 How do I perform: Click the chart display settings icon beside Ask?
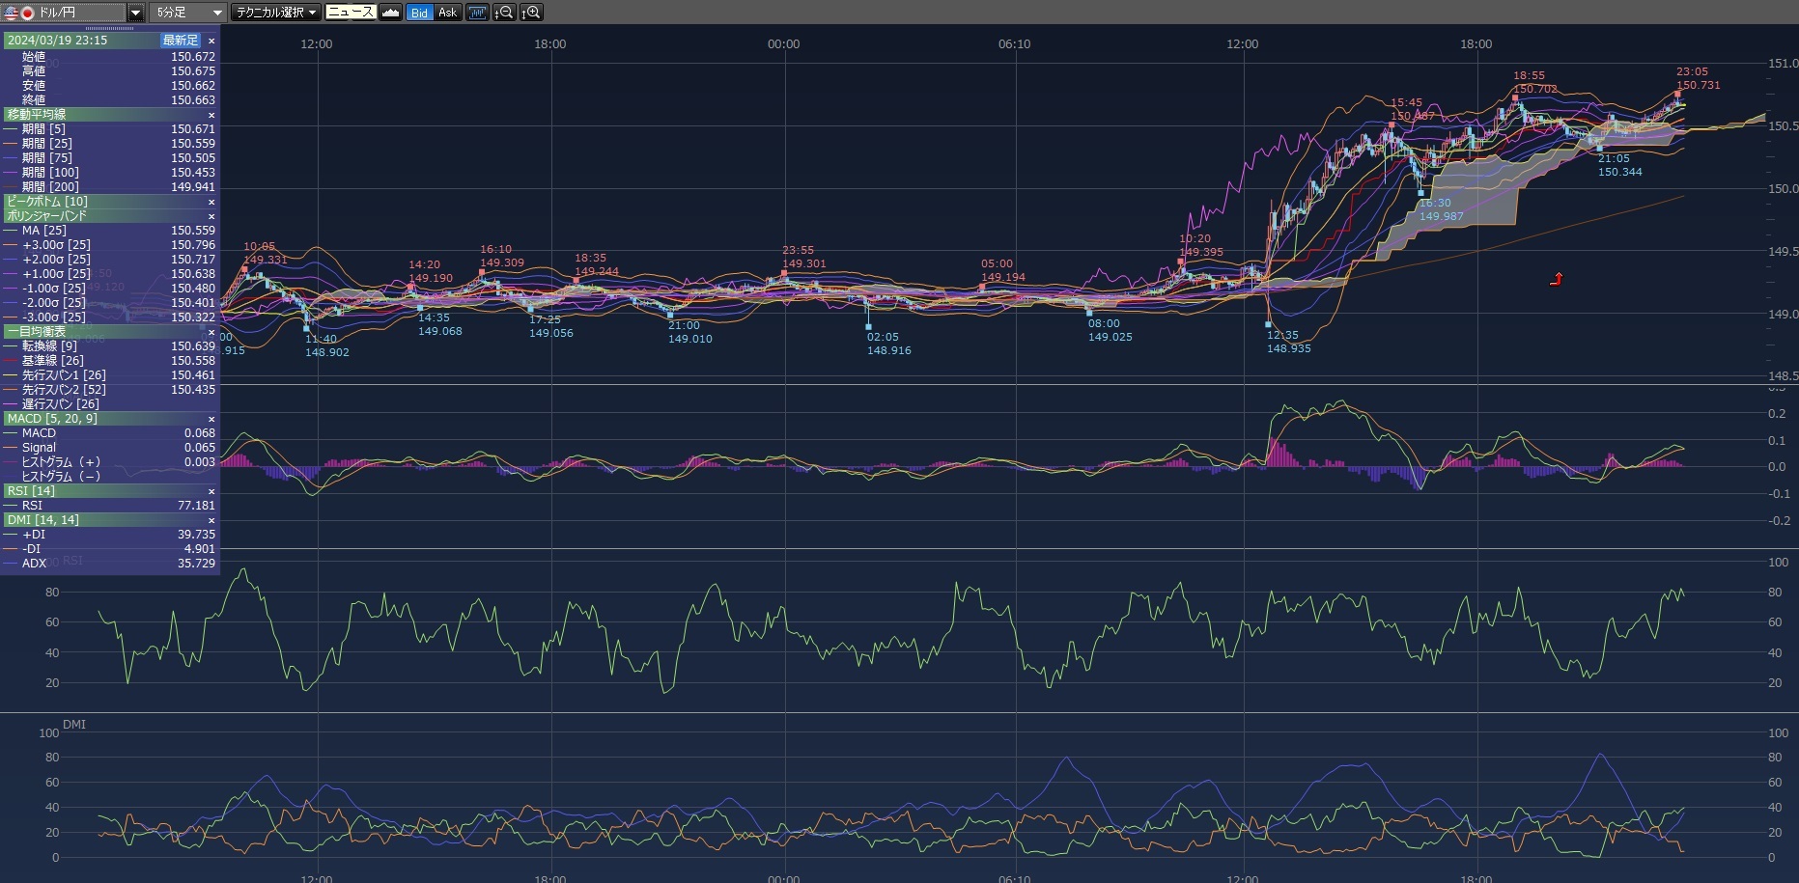coord(477,13)
